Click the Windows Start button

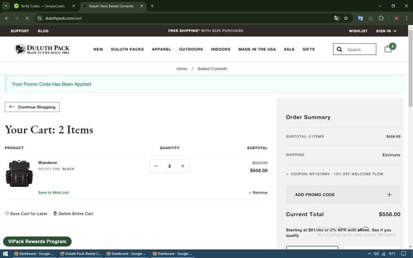(x=5, y=253)
